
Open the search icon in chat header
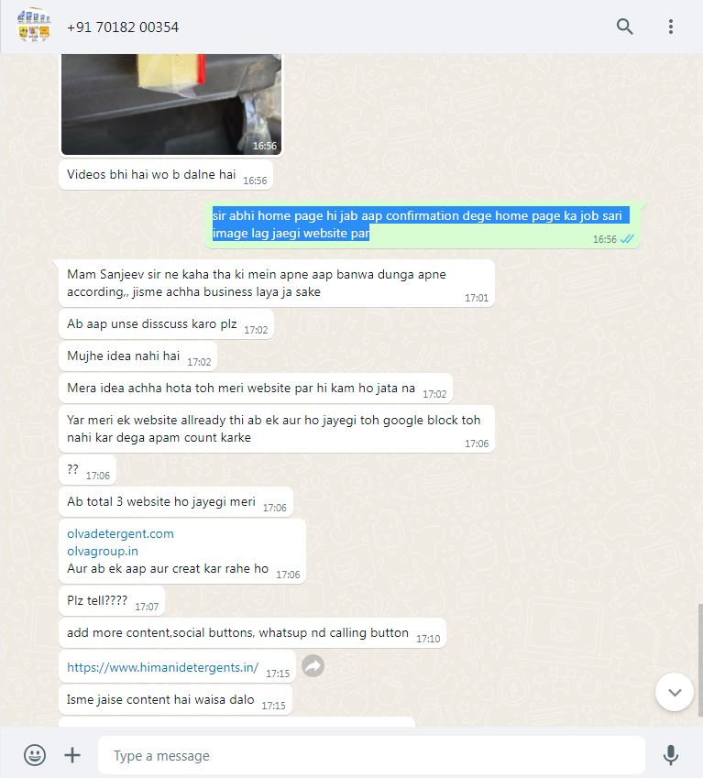click(x=624, y=27)
